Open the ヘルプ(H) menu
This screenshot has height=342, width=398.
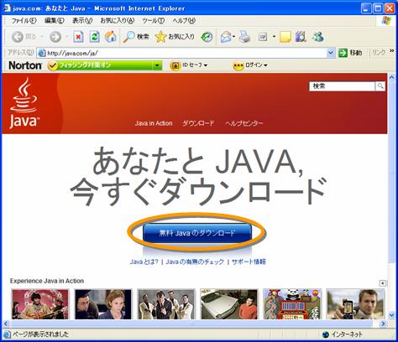[184, 21]
